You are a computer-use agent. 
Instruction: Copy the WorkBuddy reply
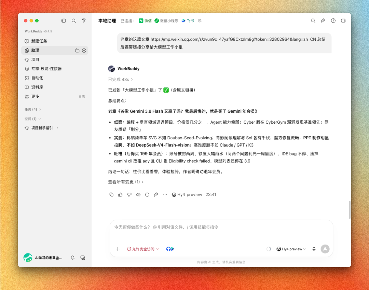click(x=111, y=194)
